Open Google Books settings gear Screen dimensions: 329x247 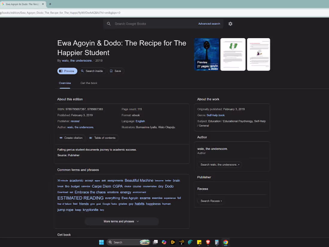click(x=230, y=24)
